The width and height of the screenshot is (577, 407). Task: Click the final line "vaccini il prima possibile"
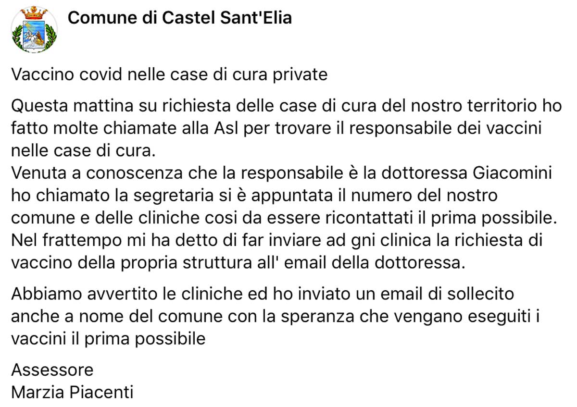pyautogui.click(x=108, y=338)
